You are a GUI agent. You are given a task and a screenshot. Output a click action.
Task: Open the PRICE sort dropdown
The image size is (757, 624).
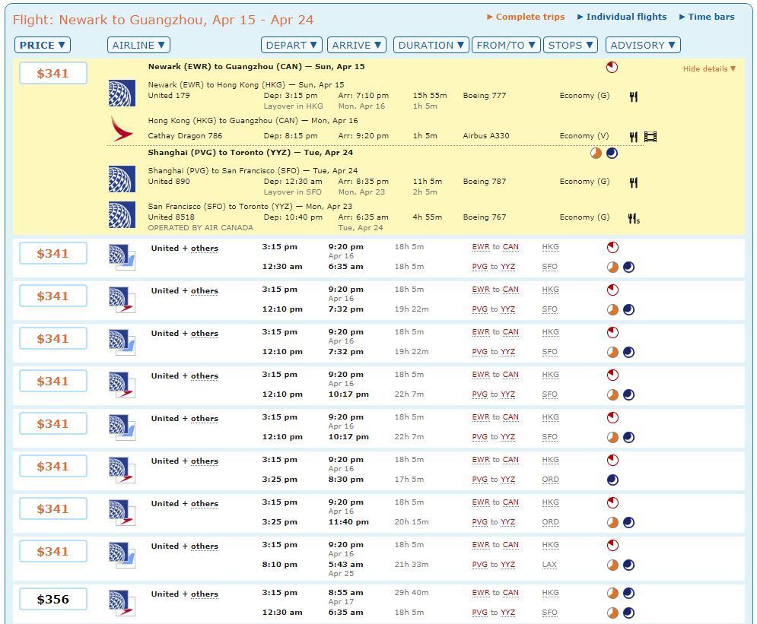pos(43,45)
